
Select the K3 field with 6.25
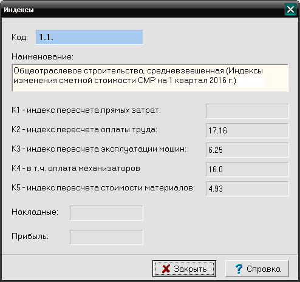[247, 150]
